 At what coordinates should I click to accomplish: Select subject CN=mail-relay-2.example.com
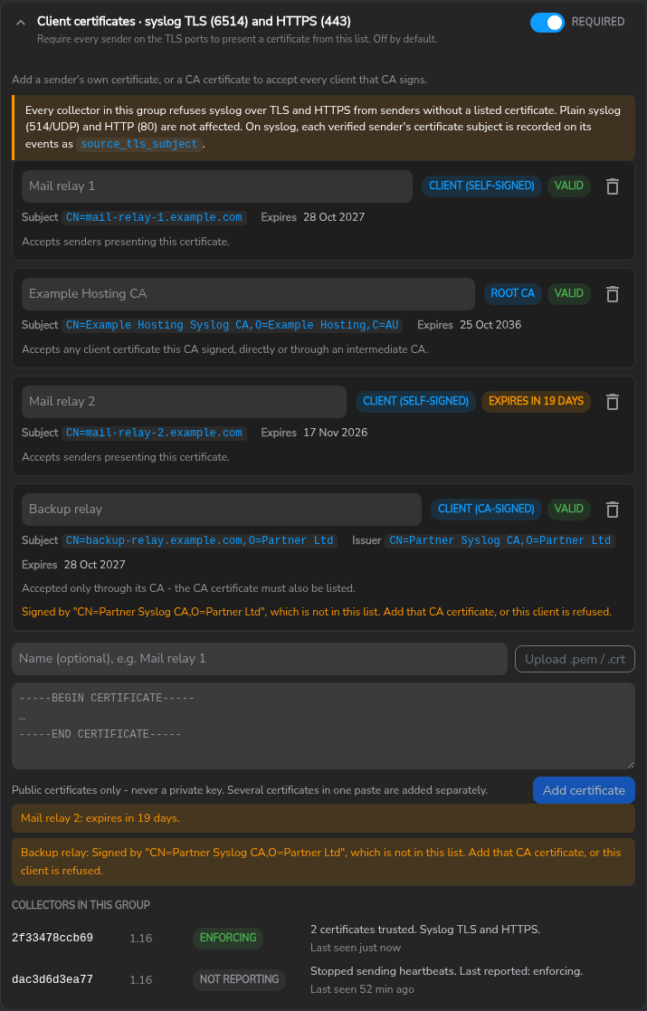pos(154,433)
